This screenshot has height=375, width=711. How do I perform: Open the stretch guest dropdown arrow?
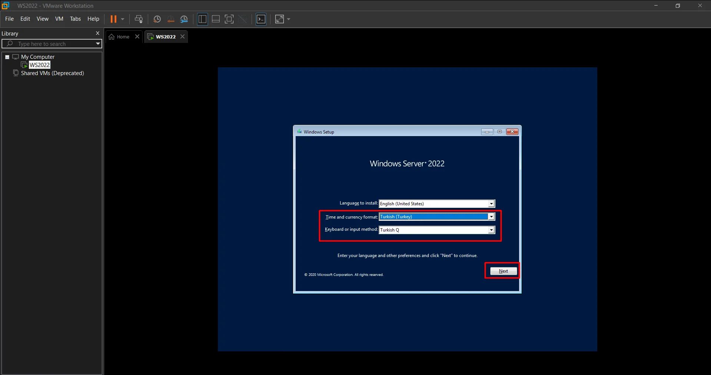click(x=289, y=19)
